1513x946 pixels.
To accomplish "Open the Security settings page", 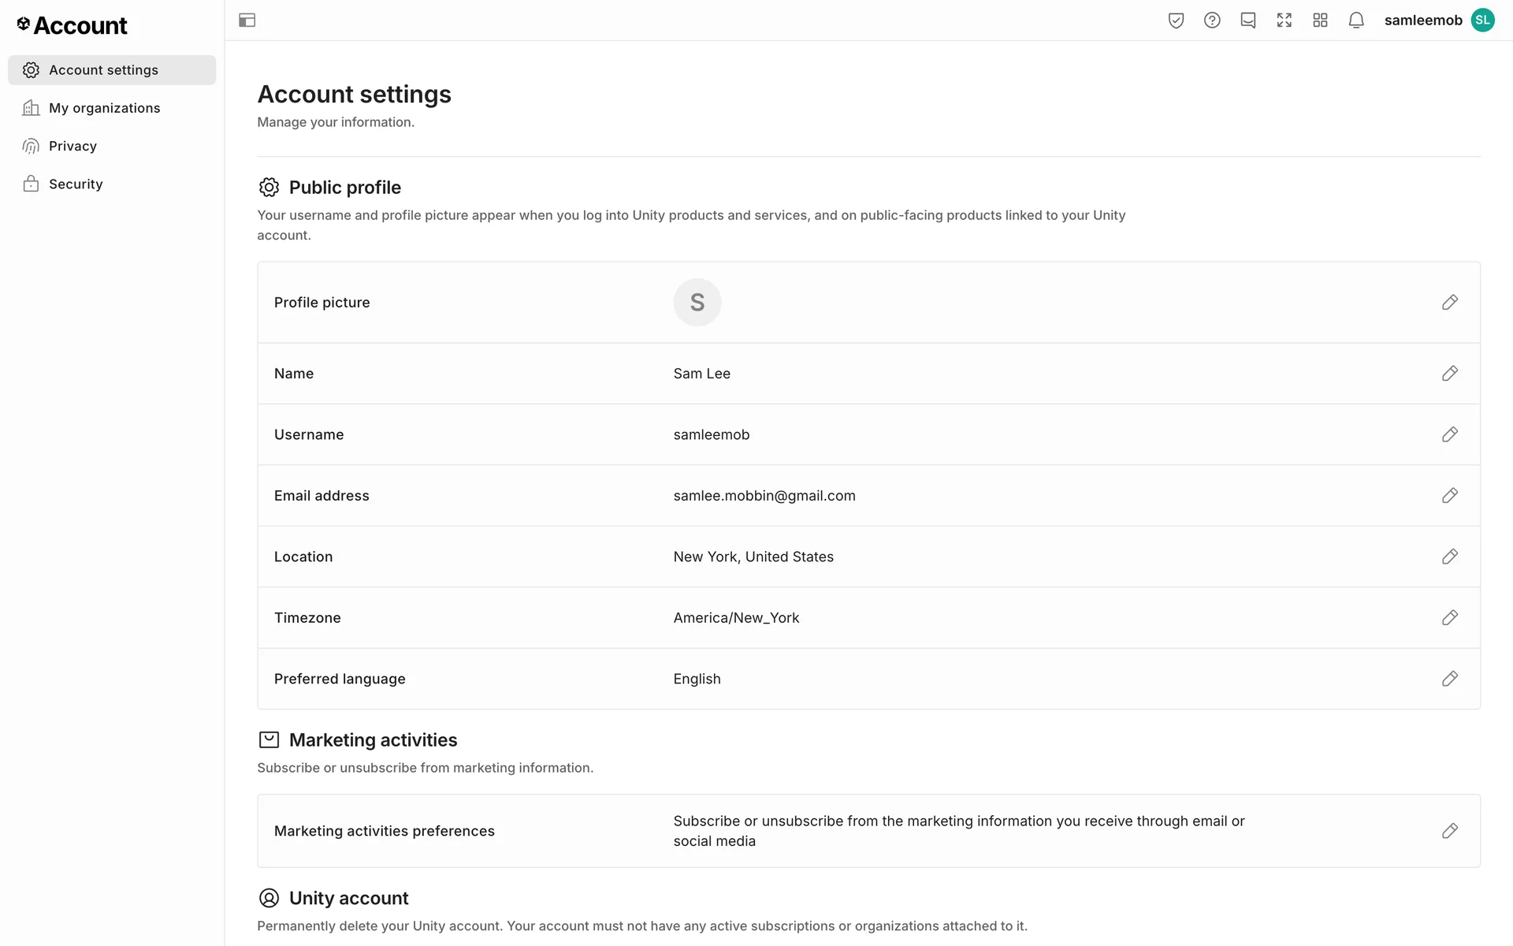I will 76,184.
